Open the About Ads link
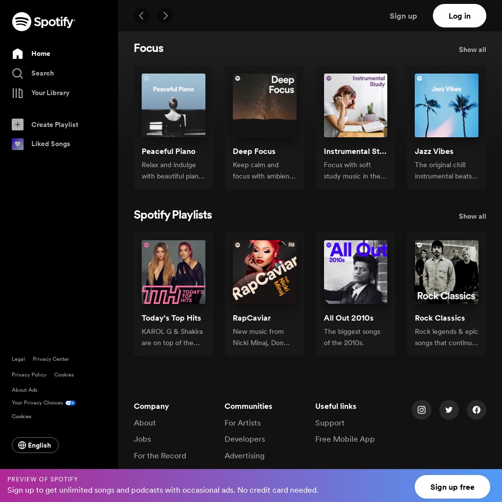The width and height of the screenshot is (502, 502). pyautogui.click(x=25, y=390)
